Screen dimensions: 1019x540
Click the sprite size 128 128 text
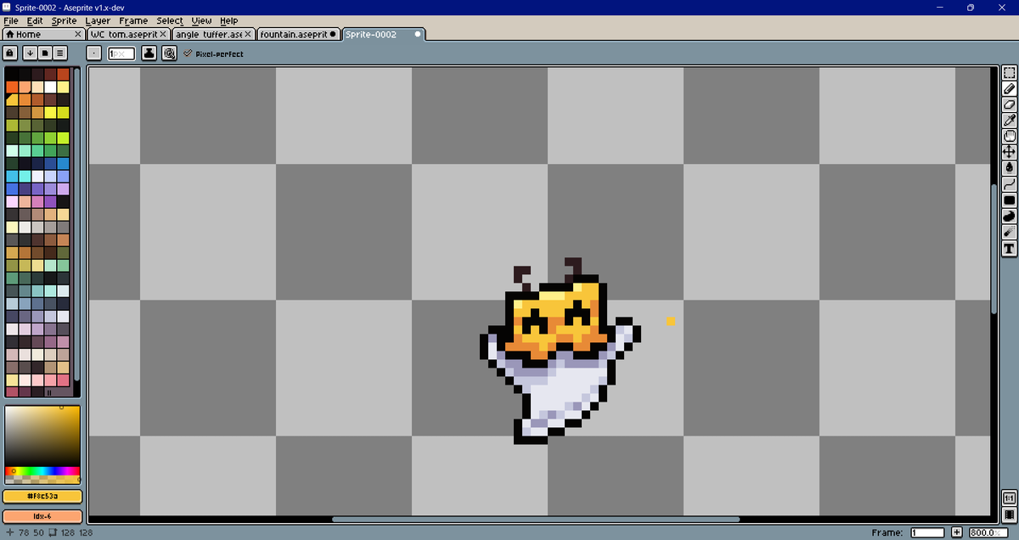click(76, 532)
